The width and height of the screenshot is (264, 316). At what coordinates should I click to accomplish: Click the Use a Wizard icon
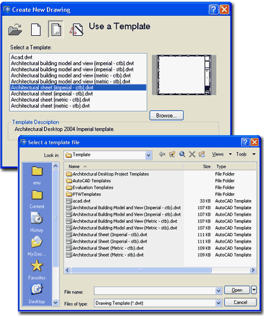[76, 30]
